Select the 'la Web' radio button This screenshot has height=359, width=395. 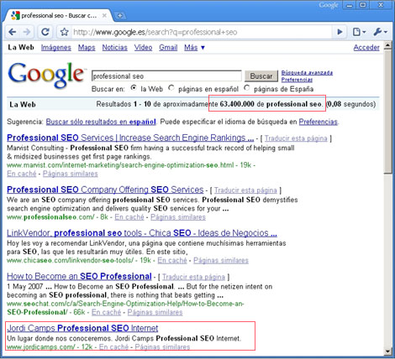(134, 88)
